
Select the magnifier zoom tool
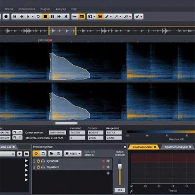click(126, 16)
